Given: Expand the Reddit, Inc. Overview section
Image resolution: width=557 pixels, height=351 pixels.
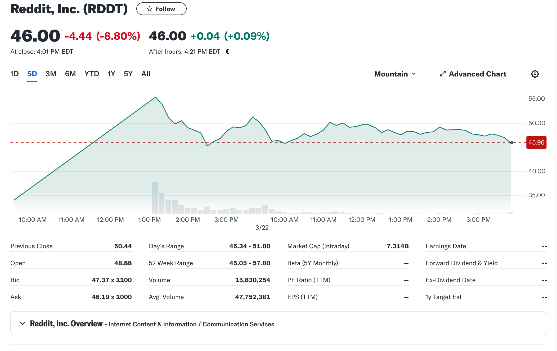Looking at the screenshot, I should [x=23, y=323].
